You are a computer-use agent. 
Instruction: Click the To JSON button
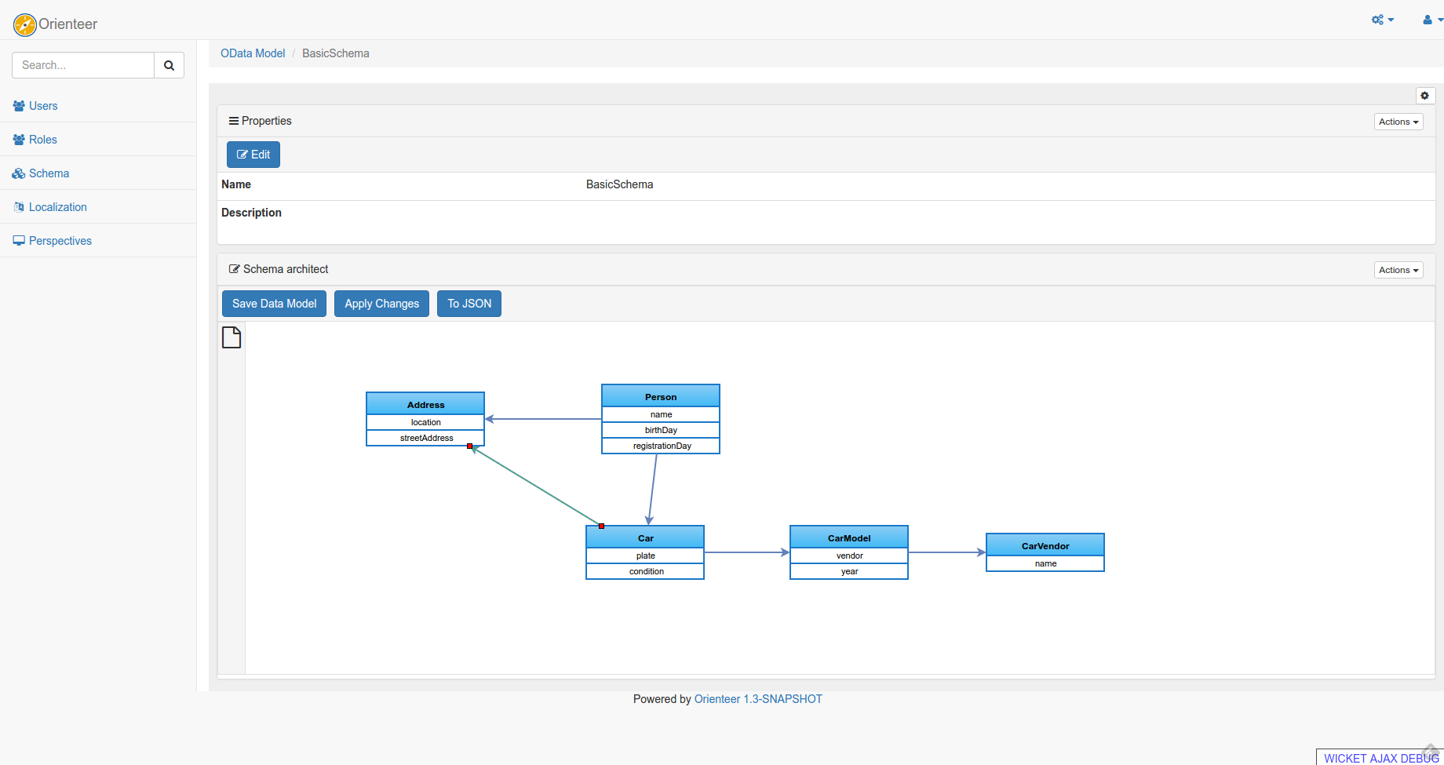pyautogui.click(x=469, y=303)
